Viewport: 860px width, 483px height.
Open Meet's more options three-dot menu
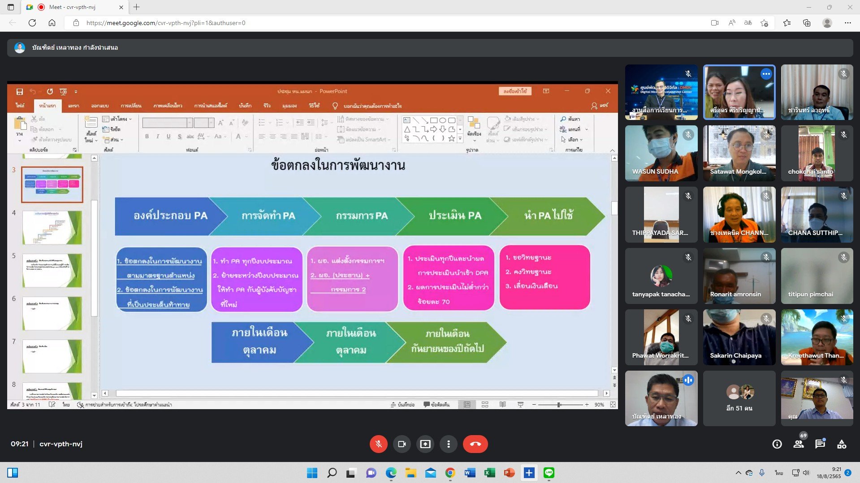tap(448, 444)
